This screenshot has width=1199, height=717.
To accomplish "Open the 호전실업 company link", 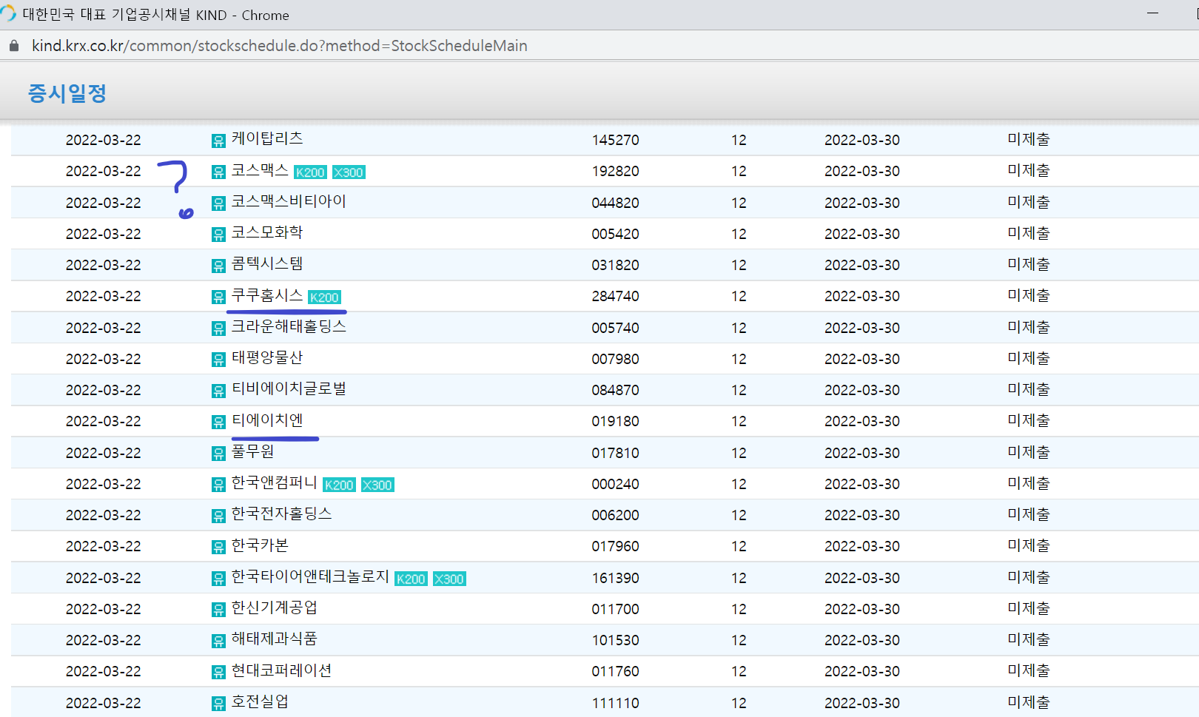I will click(x=260, y=701).
